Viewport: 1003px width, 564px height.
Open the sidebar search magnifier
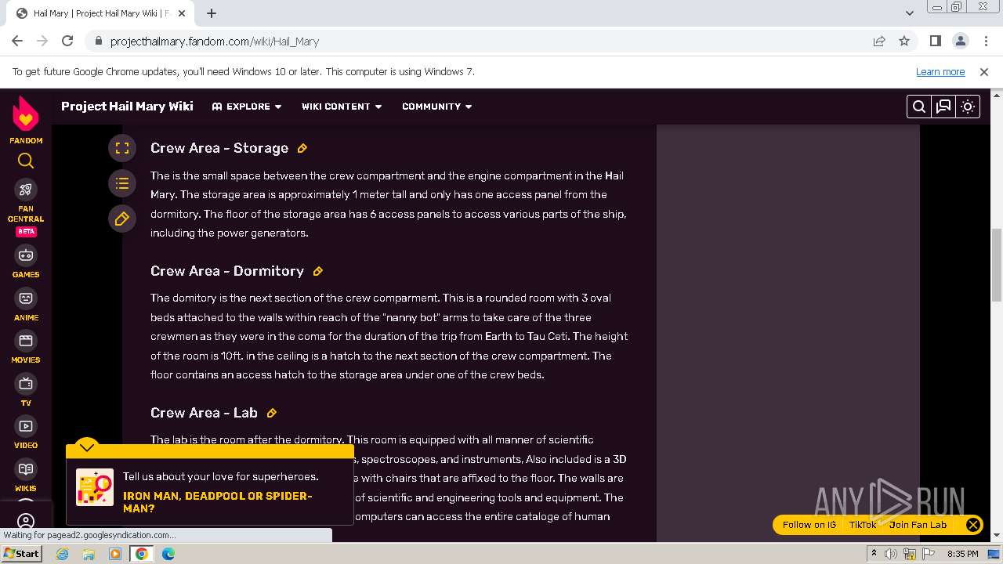[26, 161]
